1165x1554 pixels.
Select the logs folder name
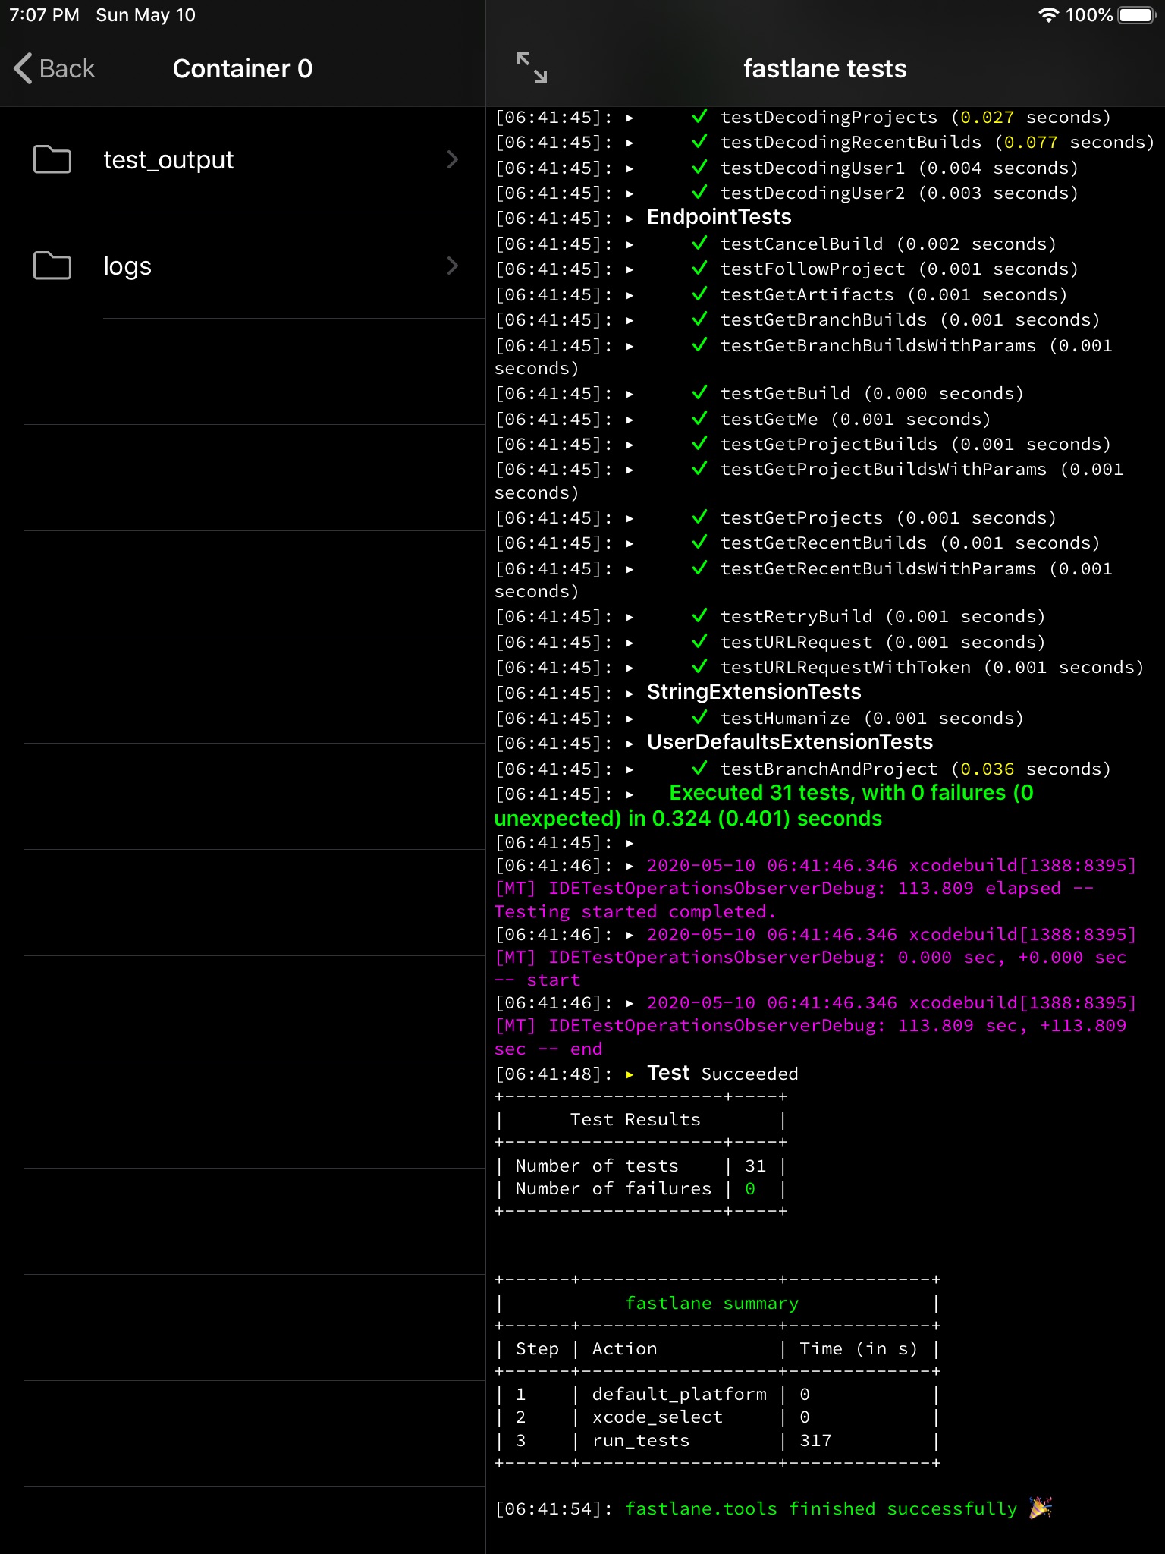[127, 266]
